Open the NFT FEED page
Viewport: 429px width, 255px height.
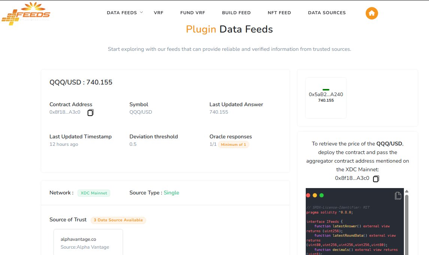click(x=280, y=13)
